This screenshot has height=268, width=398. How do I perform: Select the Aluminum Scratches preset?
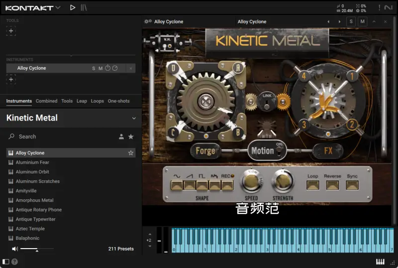click(71, 181)
